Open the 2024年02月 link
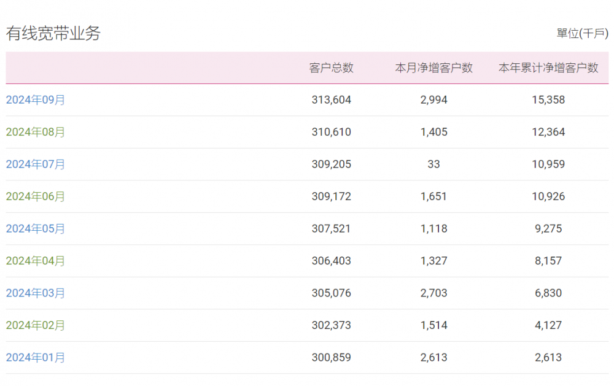The height and width of the screenshot is (386, 614). [35, 325]
